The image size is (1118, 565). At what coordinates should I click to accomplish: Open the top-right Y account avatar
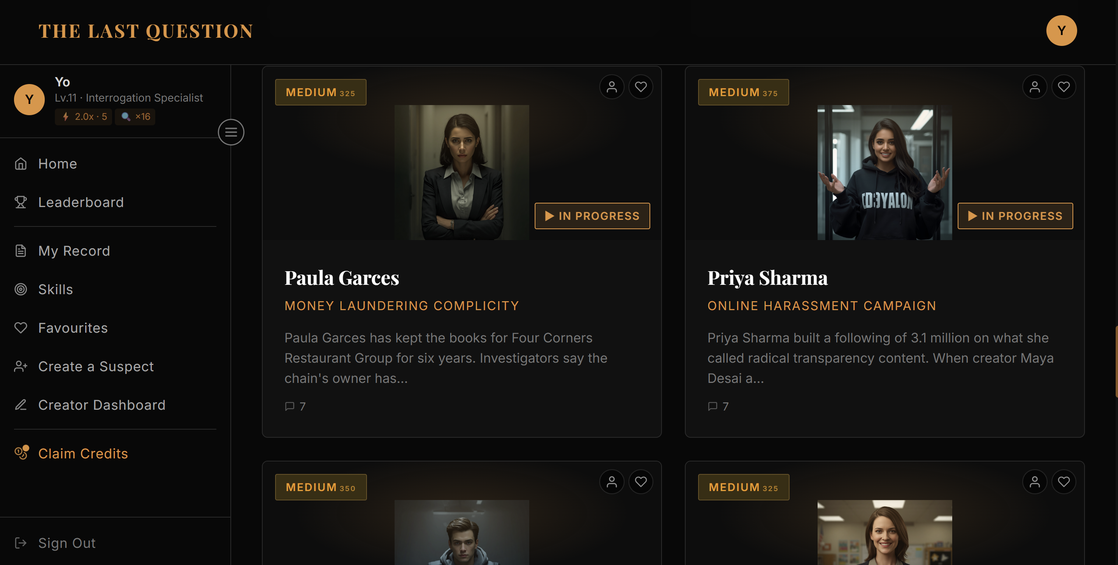(1061, 30)
